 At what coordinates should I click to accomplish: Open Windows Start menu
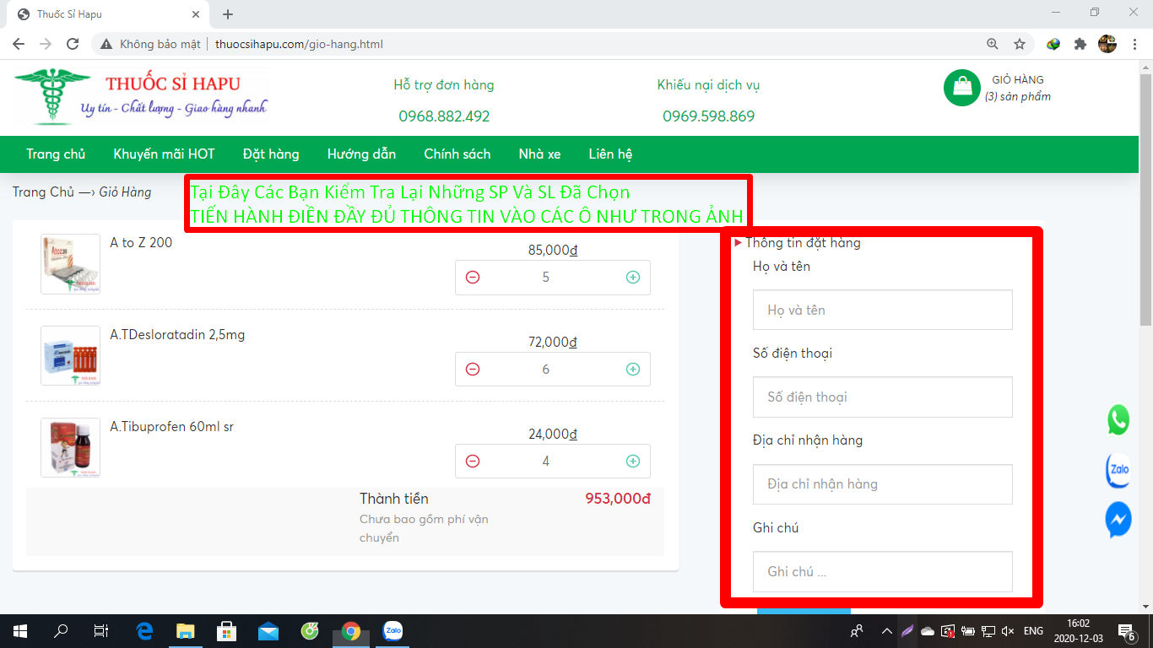click(20, 631)
